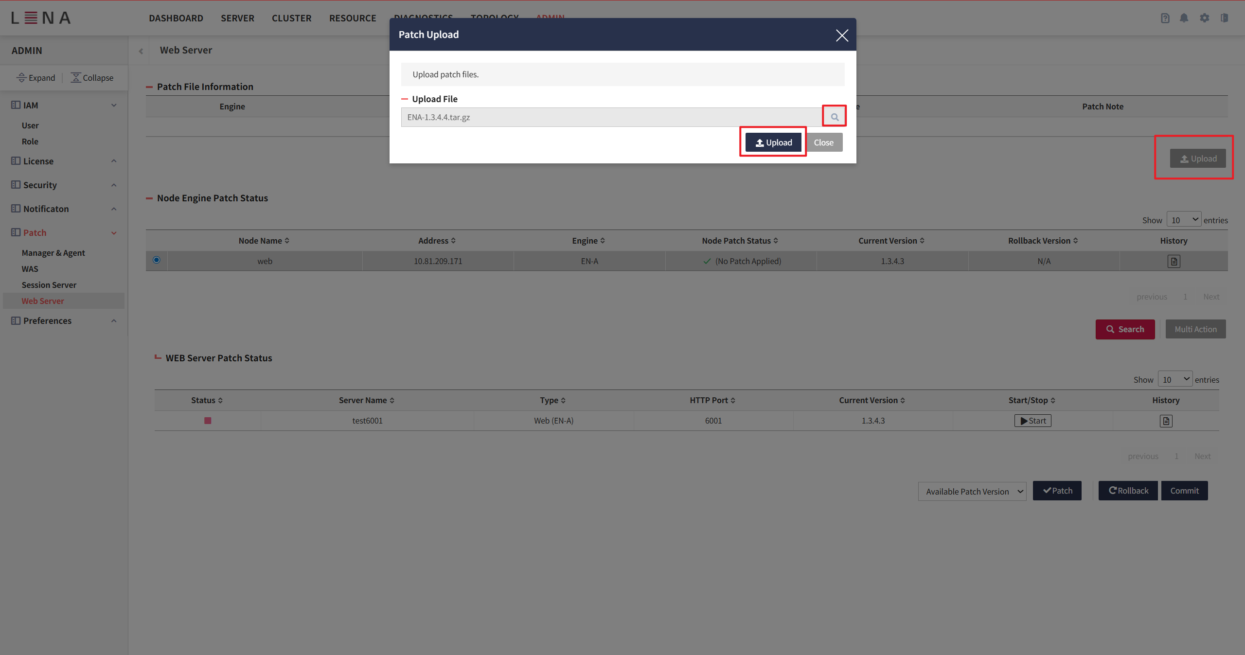Open the CLUSTER menu
1245x655 pixels.
point(291,18)
